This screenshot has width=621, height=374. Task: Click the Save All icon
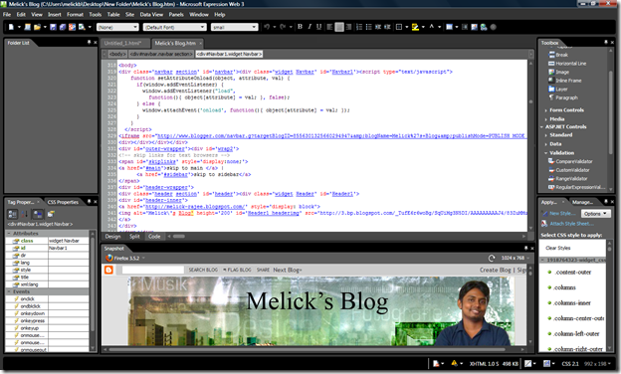(63, 27)
